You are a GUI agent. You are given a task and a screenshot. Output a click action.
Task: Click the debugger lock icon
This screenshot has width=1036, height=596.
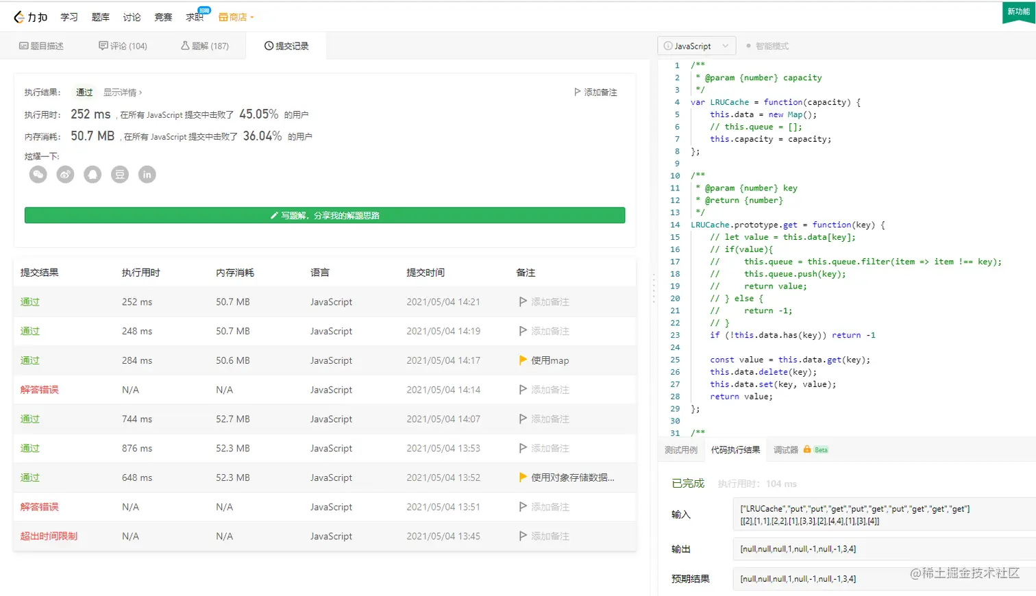click(807, 449)
